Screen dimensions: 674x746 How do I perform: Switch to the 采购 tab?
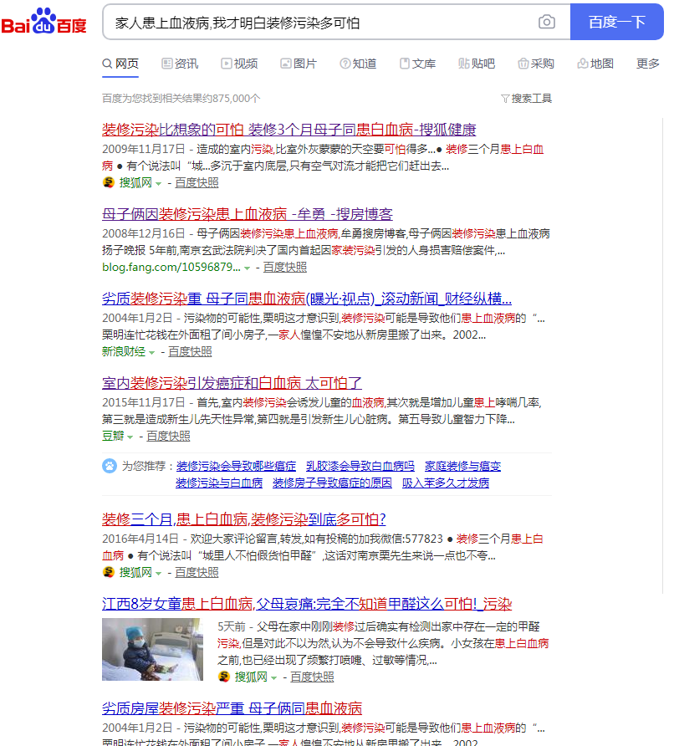[536, 64]
